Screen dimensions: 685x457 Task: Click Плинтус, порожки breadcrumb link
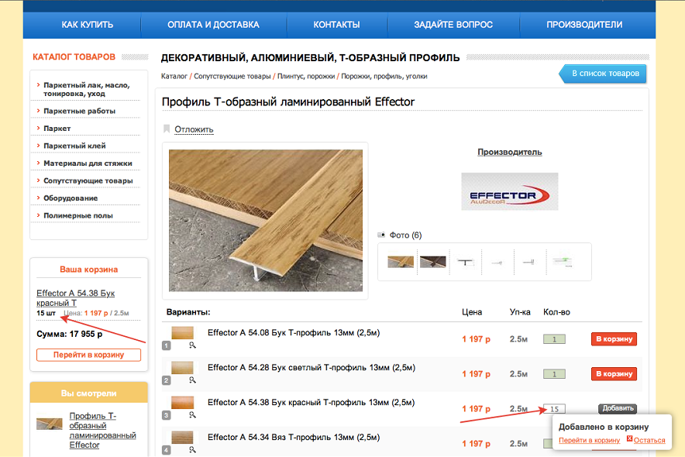[306, 77]
